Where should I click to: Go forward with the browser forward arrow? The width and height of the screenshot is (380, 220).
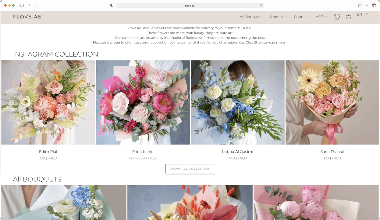[x=36, y=5]
